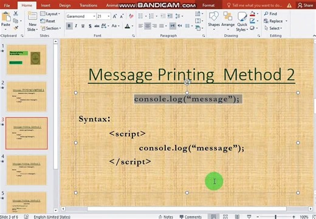Toggle Underline formatting

pyautogui.click(x=83, y=26)
